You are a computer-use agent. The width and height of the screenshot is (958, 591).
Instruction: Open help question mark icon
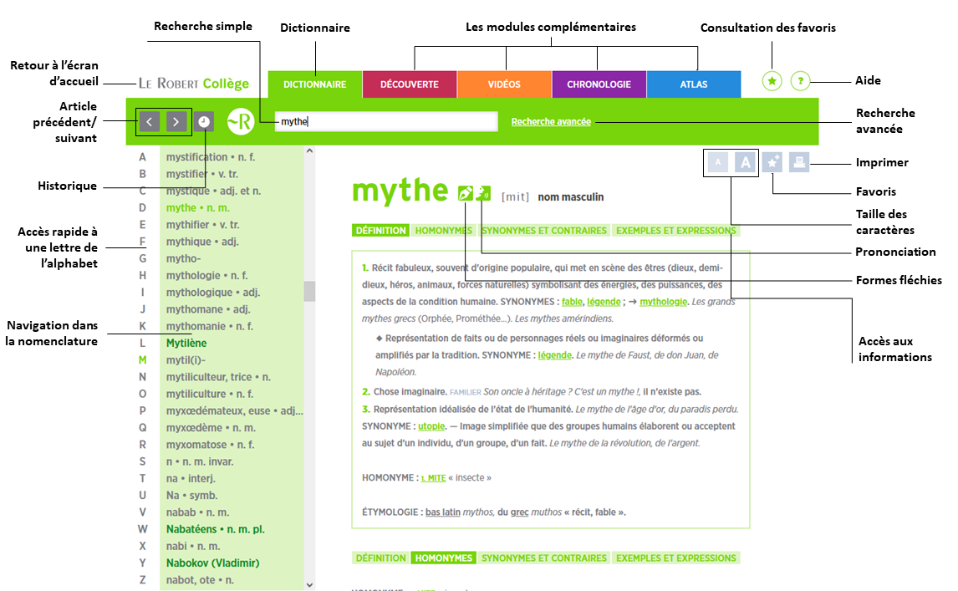(800, 81)
